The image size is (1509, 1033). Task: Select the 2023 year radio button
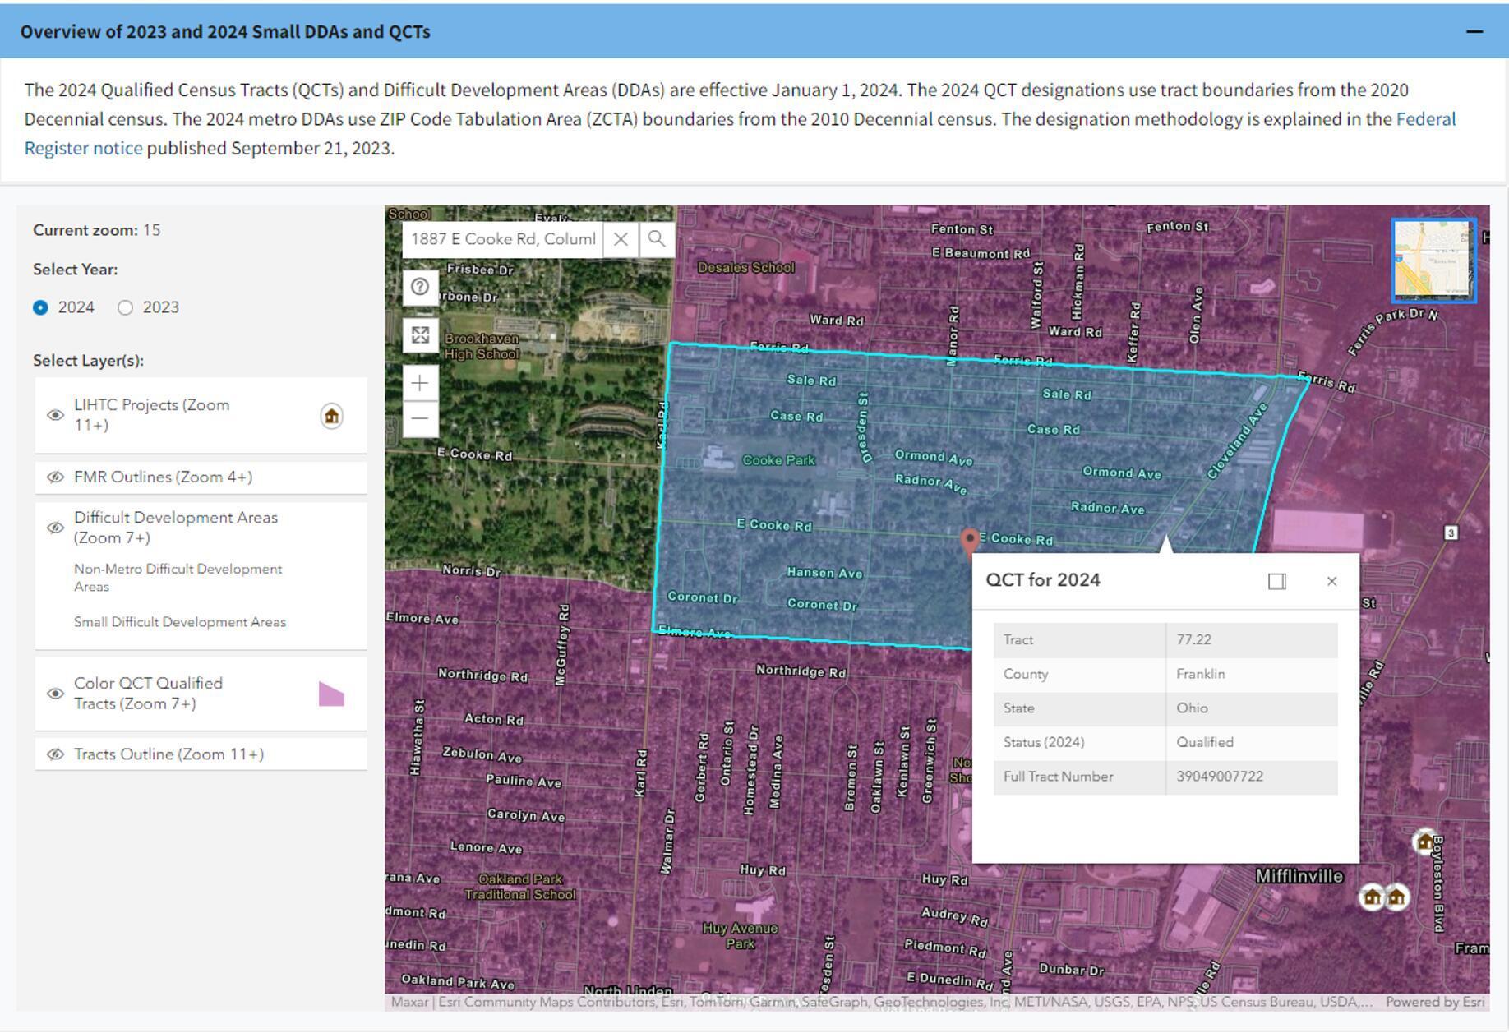(x=125, y=307)
